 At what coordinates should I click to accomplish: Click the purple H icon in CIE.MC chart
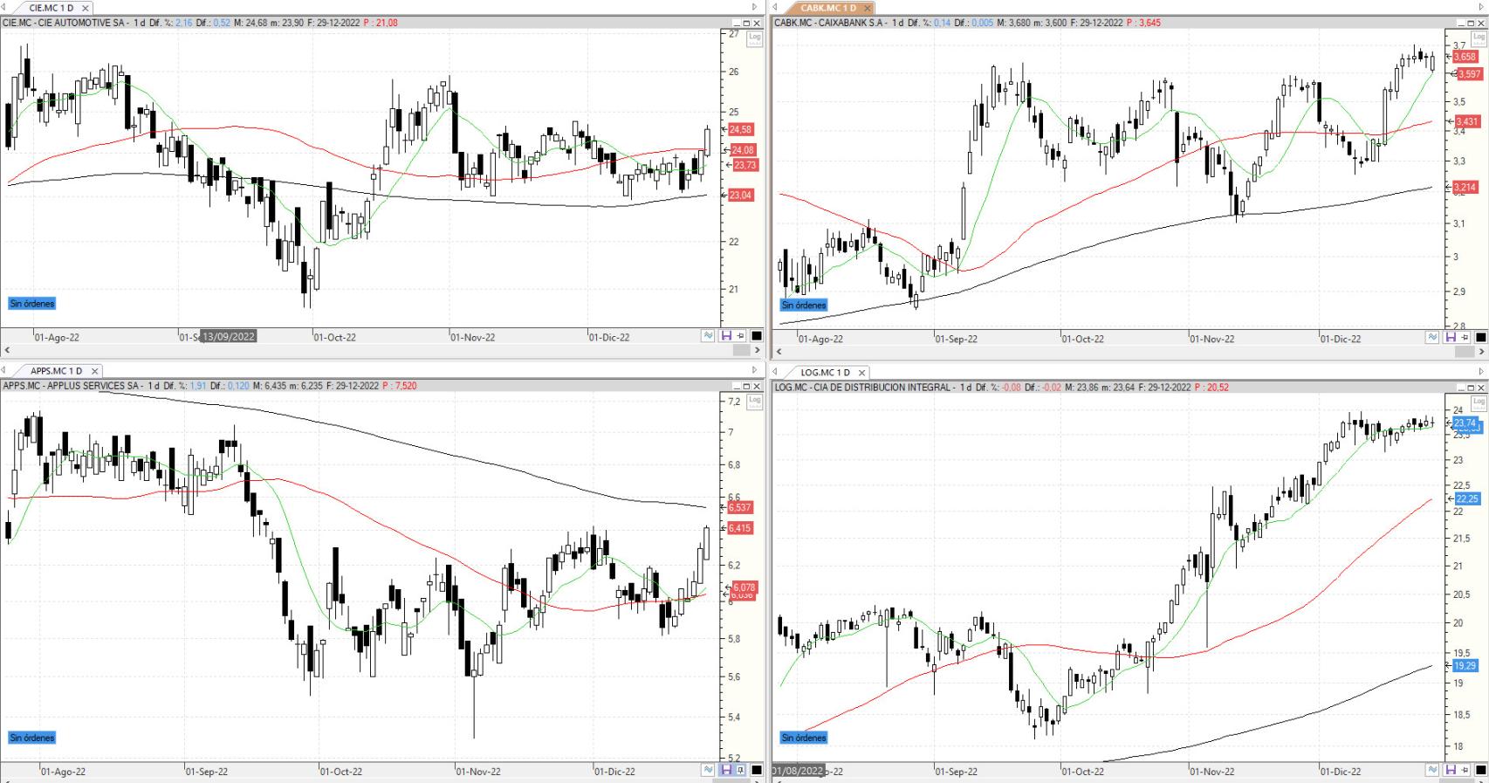pos(726,336)
